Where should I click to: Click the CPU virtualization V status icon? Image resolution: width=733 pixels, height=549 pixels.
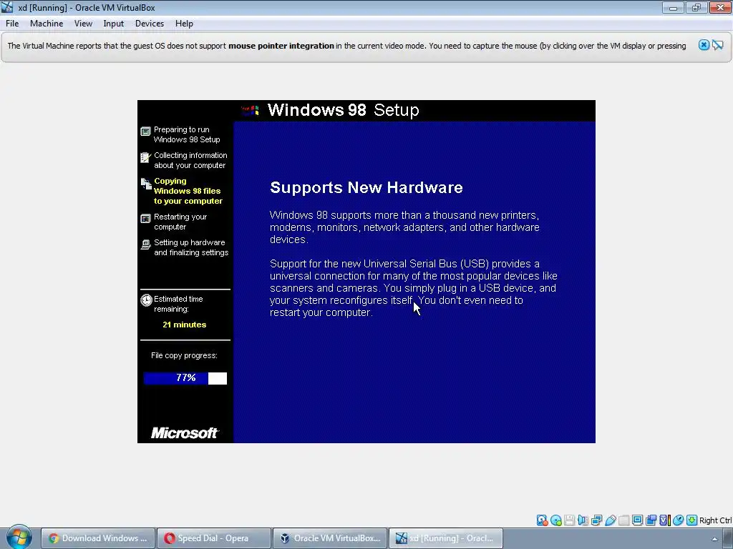point(664,520)
